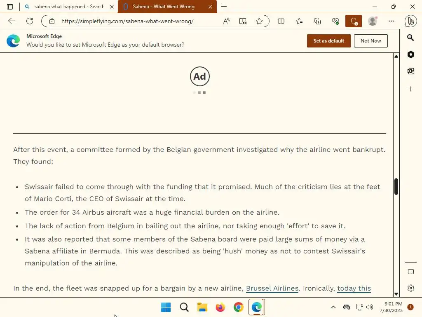This screenshot has height=317, width=422.
Task: Go back to previous page
Action: (11, 21)
